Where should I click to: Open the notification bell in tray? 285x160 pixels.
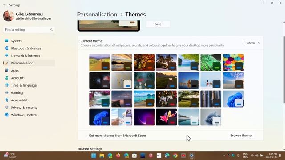pos(280,156)
